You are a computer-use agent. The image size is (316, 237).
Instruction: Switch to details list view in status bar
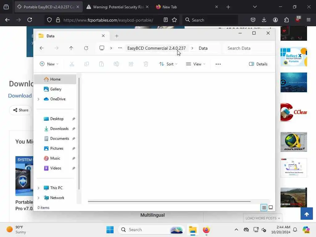pos(264,207)
